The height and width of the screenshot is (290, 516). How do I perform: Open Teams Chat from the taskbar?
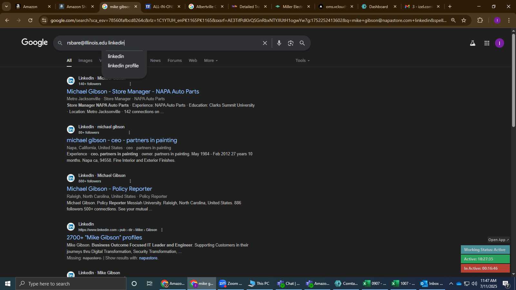289,284
